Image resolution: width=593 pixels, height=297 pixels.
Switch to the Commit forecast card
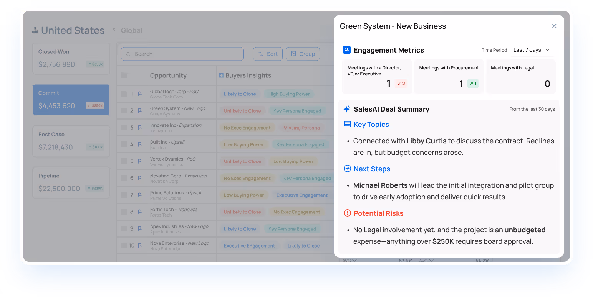(71, 100)
